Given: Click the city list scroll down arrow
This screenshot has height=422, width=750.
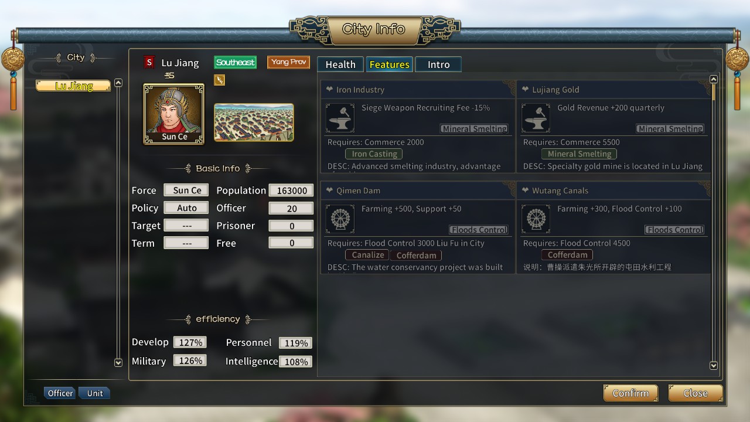Looking at the screenshot, I should coord(118,363).
